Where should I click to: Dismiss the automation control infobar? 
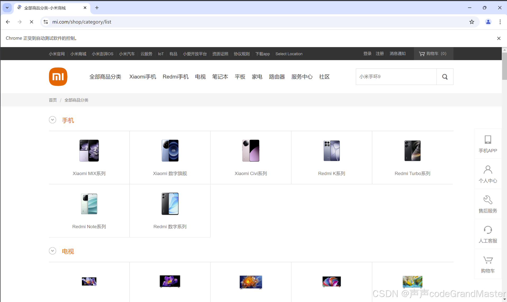499,38
